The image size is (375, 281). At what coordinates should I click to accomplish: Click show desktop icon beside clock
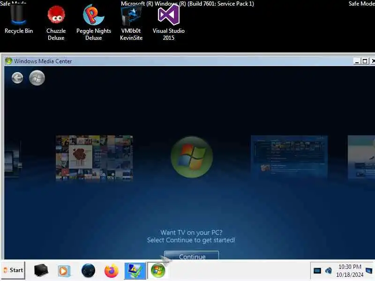tap(369, 271)
